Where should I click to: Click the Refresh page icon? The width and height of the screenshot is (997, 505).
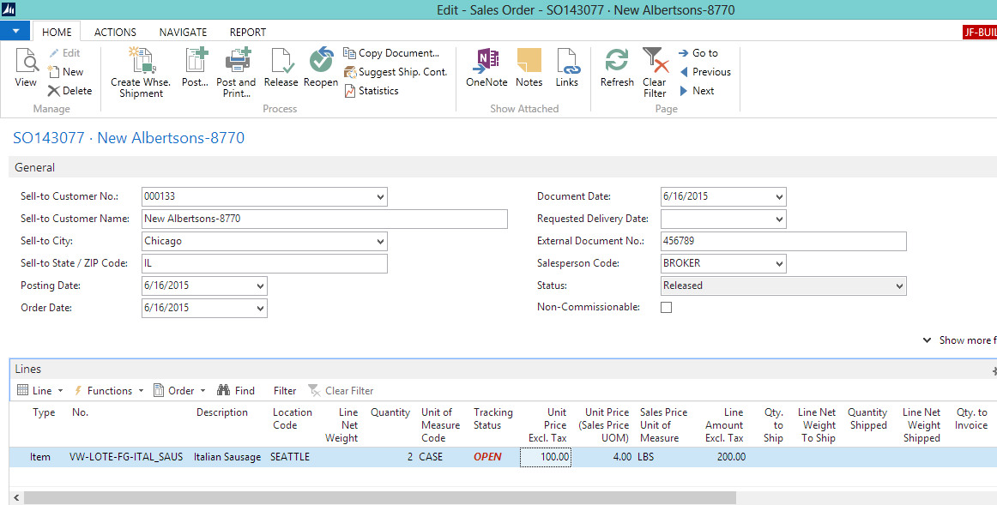(617, 62)
